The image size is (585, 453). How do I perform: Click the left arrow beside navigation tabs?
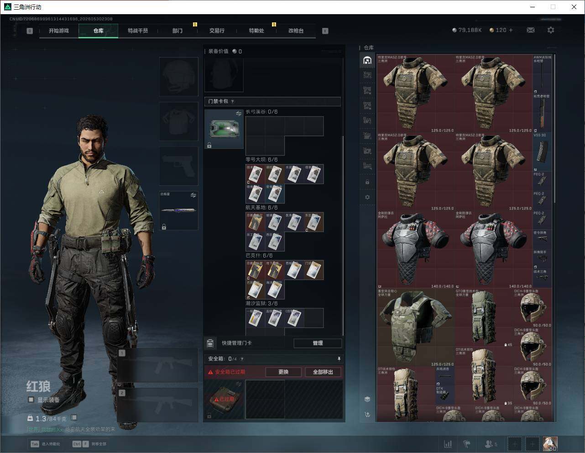[x=30, y=31]
